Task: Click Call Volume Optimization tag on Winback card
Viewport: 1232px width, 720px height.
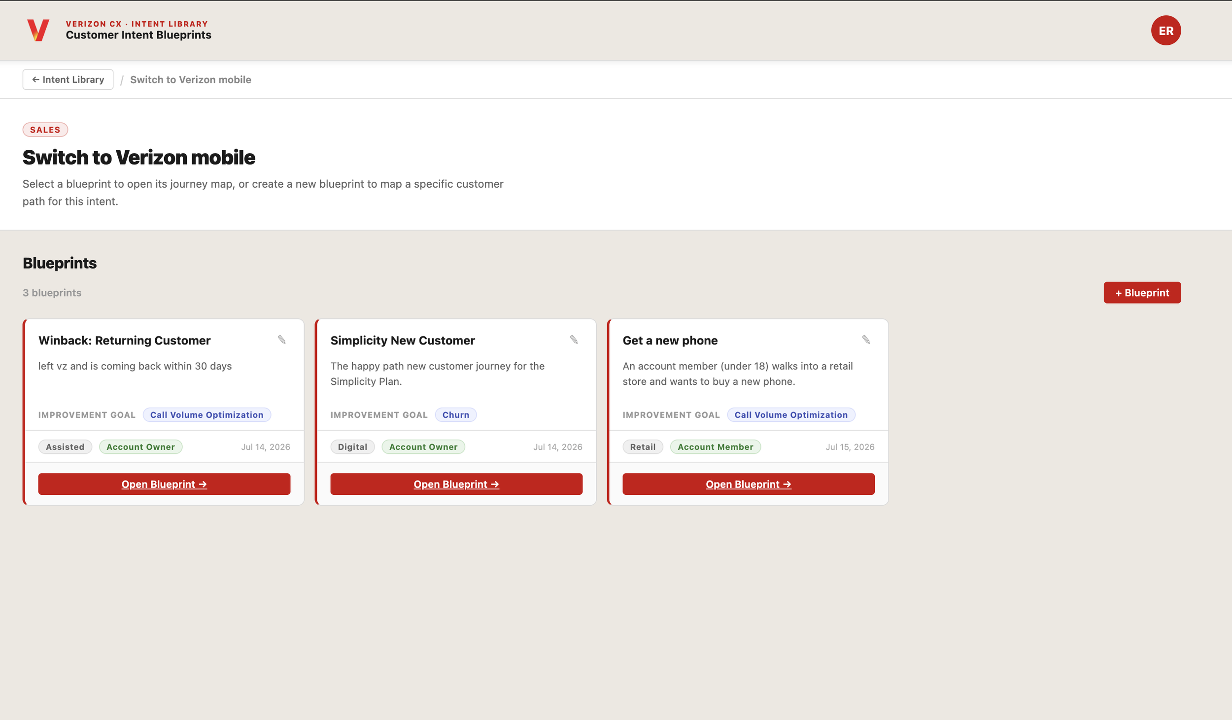Action: point(207,415)
